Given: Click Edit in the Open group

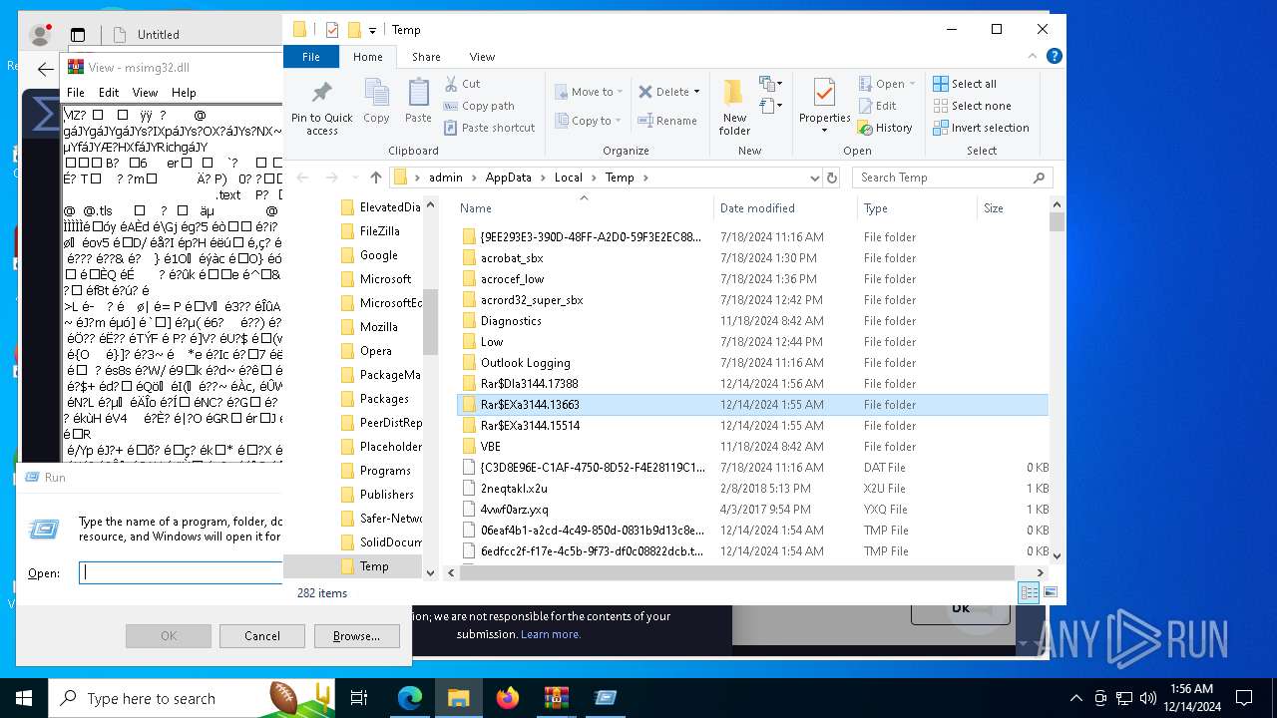Looking at the screenshot, I should 878,106.
